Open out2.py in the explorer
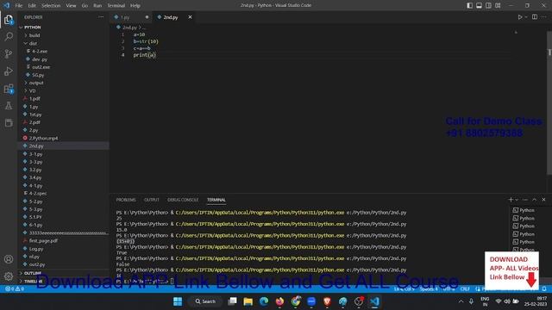Viewport: 552px width, 310px height. tap(63, 264)
